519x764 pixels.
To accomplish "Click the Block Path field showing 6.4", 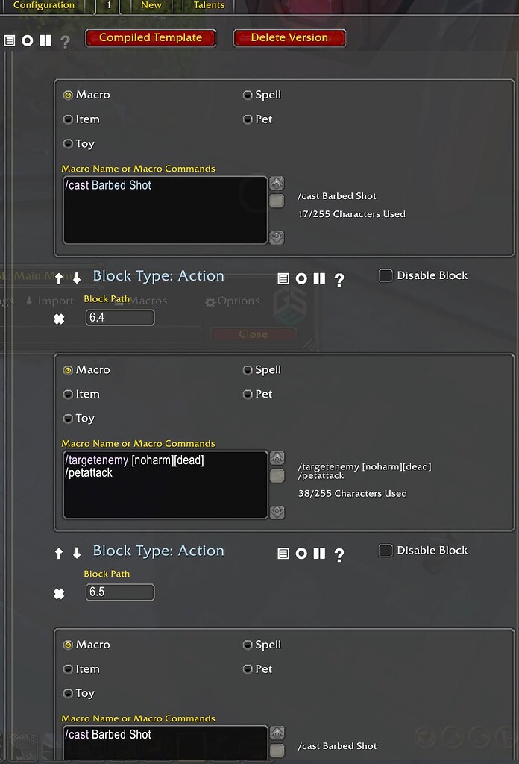I will point(119,317).
